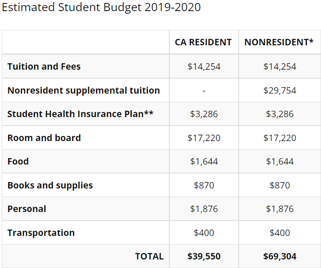Viewport: 321px width, 268px height.
Task: Click the Student Health Insurance Plan** label
Action: [80, 114]
